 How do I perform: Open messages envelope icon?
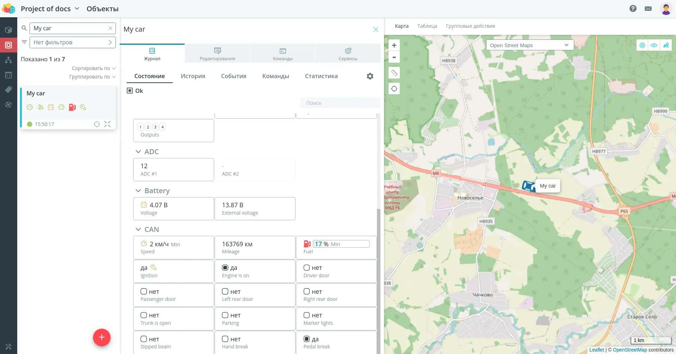click(x=648, y=8)
